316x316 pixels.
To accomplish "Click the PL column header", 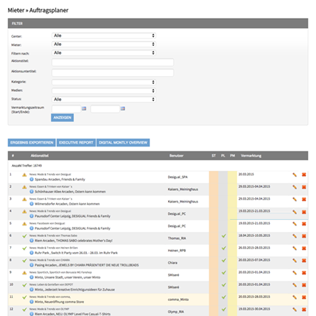I will pos(223,156).
